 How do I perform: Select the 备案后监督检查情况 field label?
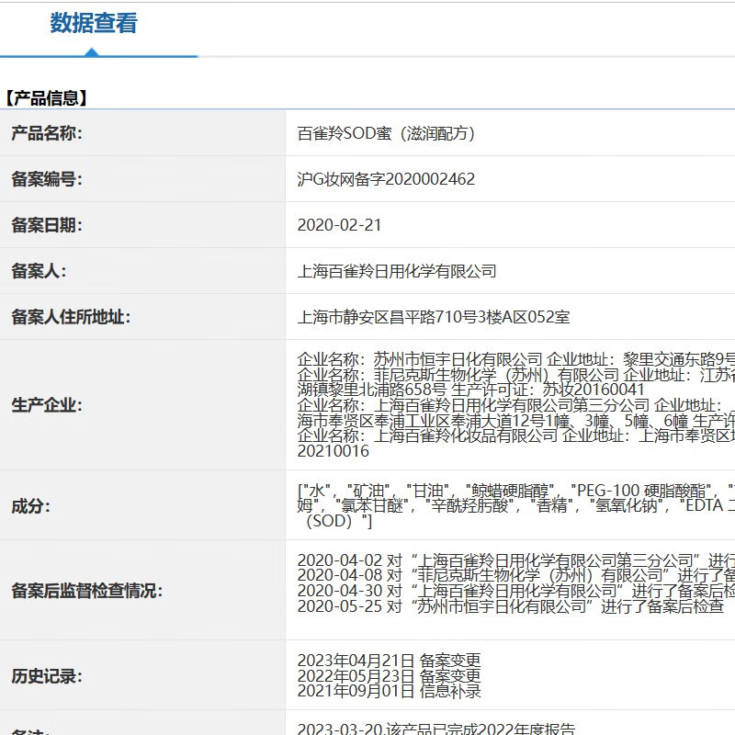coord(86,591)
